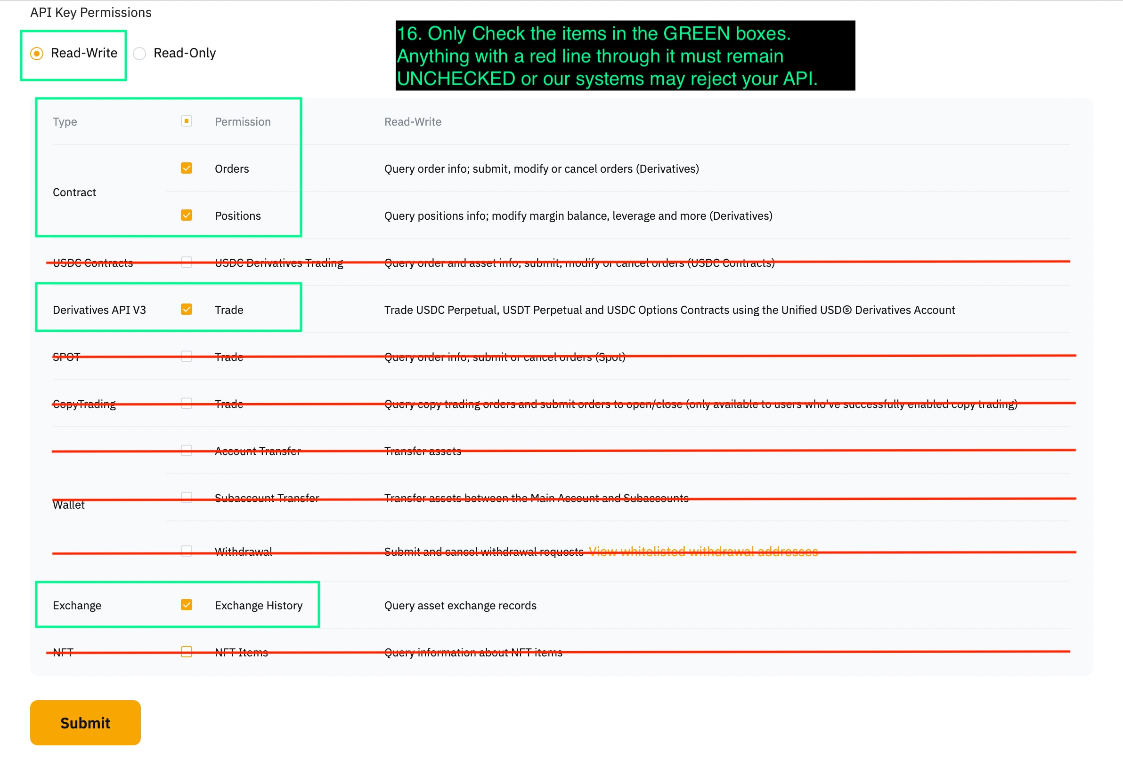The image size is (1123, 767).
Task: Select the Read-Only radio option
Action: [x=139, y=53]
